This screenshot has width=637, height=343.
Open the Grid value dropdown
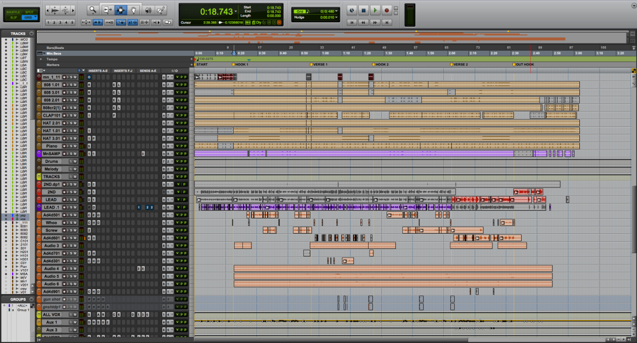click(336, 11)
